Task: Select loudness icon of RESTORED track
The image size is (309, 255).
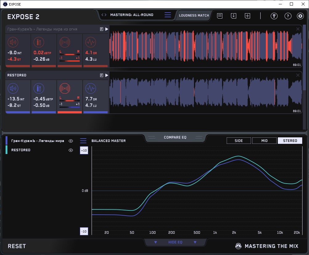Action: click(12, 89)
